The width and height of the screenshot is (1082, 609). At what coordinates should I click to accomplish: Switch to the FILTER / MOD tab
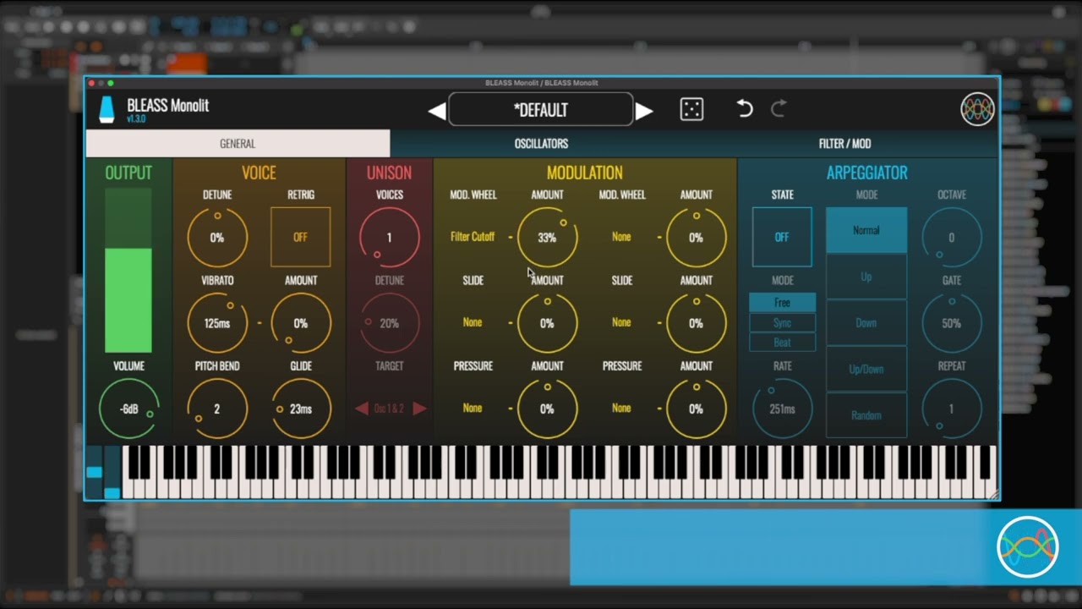[x=844, y=144]
